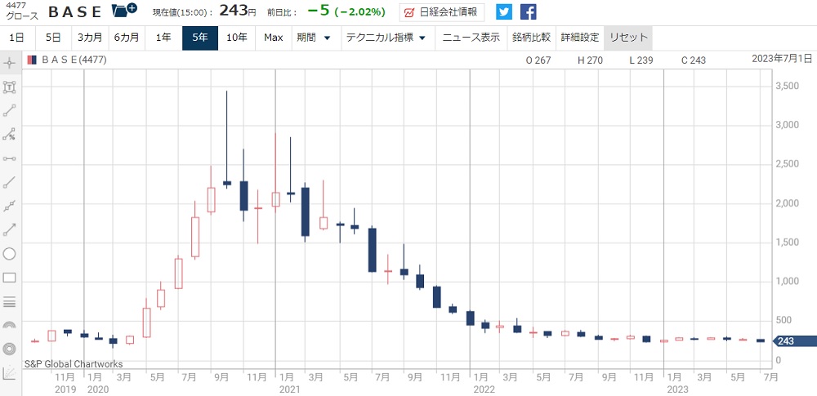Click the 243 current price marker

[795, 341]
